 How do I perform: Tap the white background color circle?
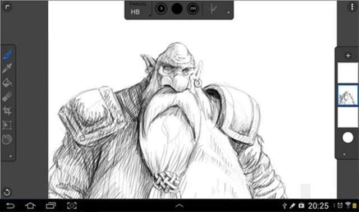[x=348, y=137]
